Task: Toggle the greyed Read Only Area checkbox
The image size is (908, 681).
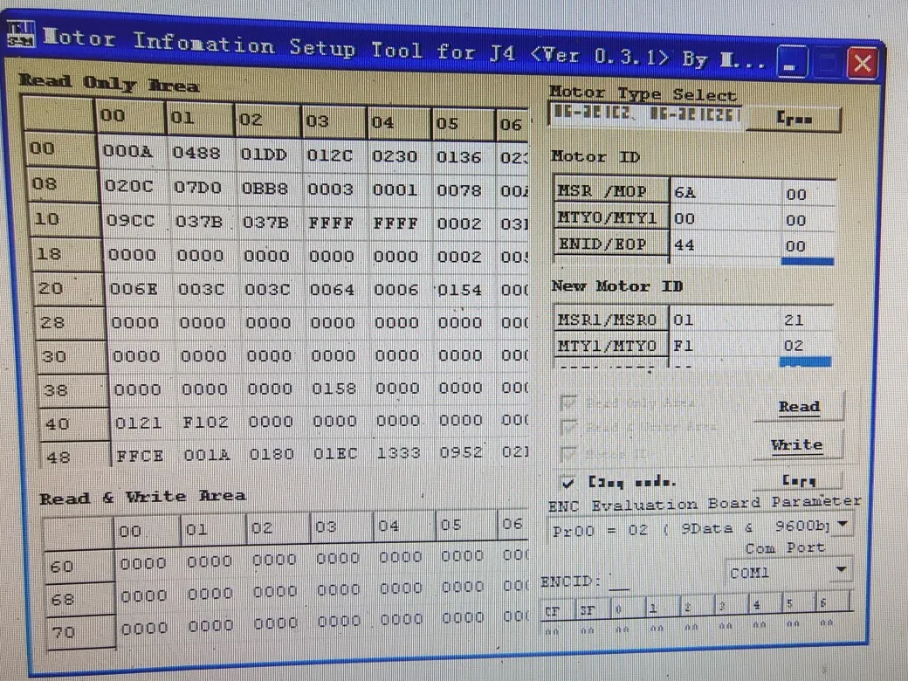Action: [568, 403]
